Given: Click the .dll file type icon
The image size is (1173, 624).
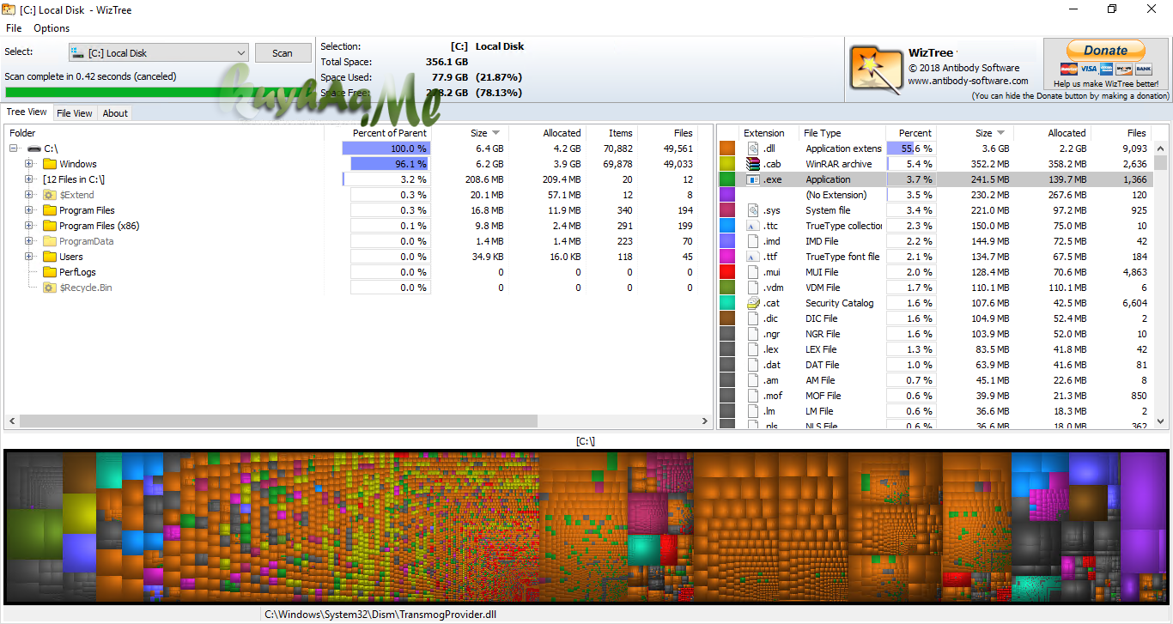Looking at the screenshot, I should pos(753,148).
